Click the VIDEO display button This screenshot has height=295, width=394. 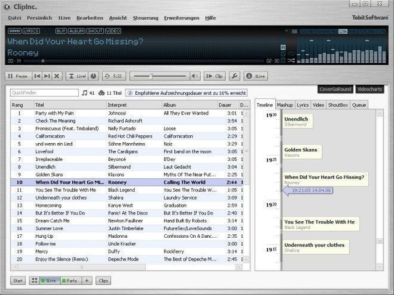click(x=113, y=31)
